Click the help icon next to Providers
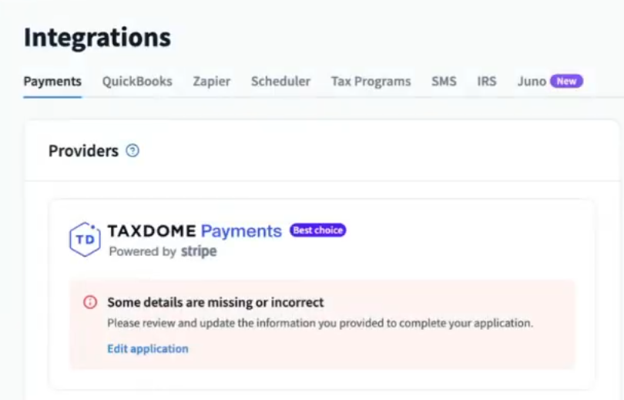624x400 pixels. 133,151
